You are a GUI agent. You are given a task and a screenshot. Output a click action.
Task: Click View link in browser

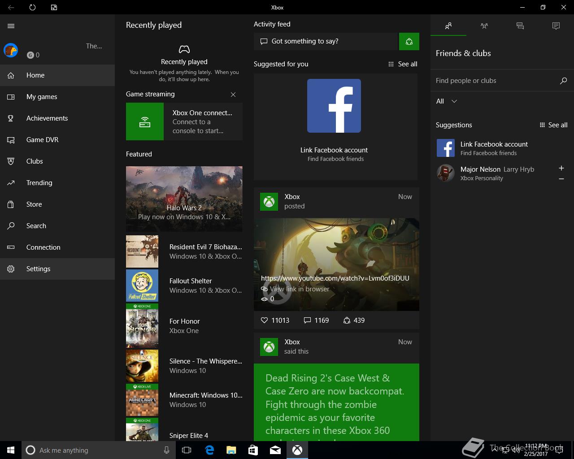point(296,289)
